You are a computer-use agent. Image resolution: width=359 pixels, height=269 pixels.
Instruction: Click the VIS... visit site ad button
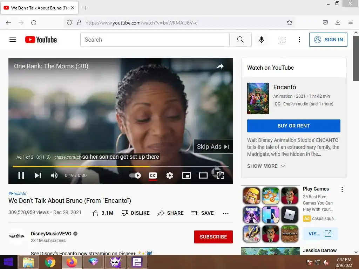tap(320, 234)
